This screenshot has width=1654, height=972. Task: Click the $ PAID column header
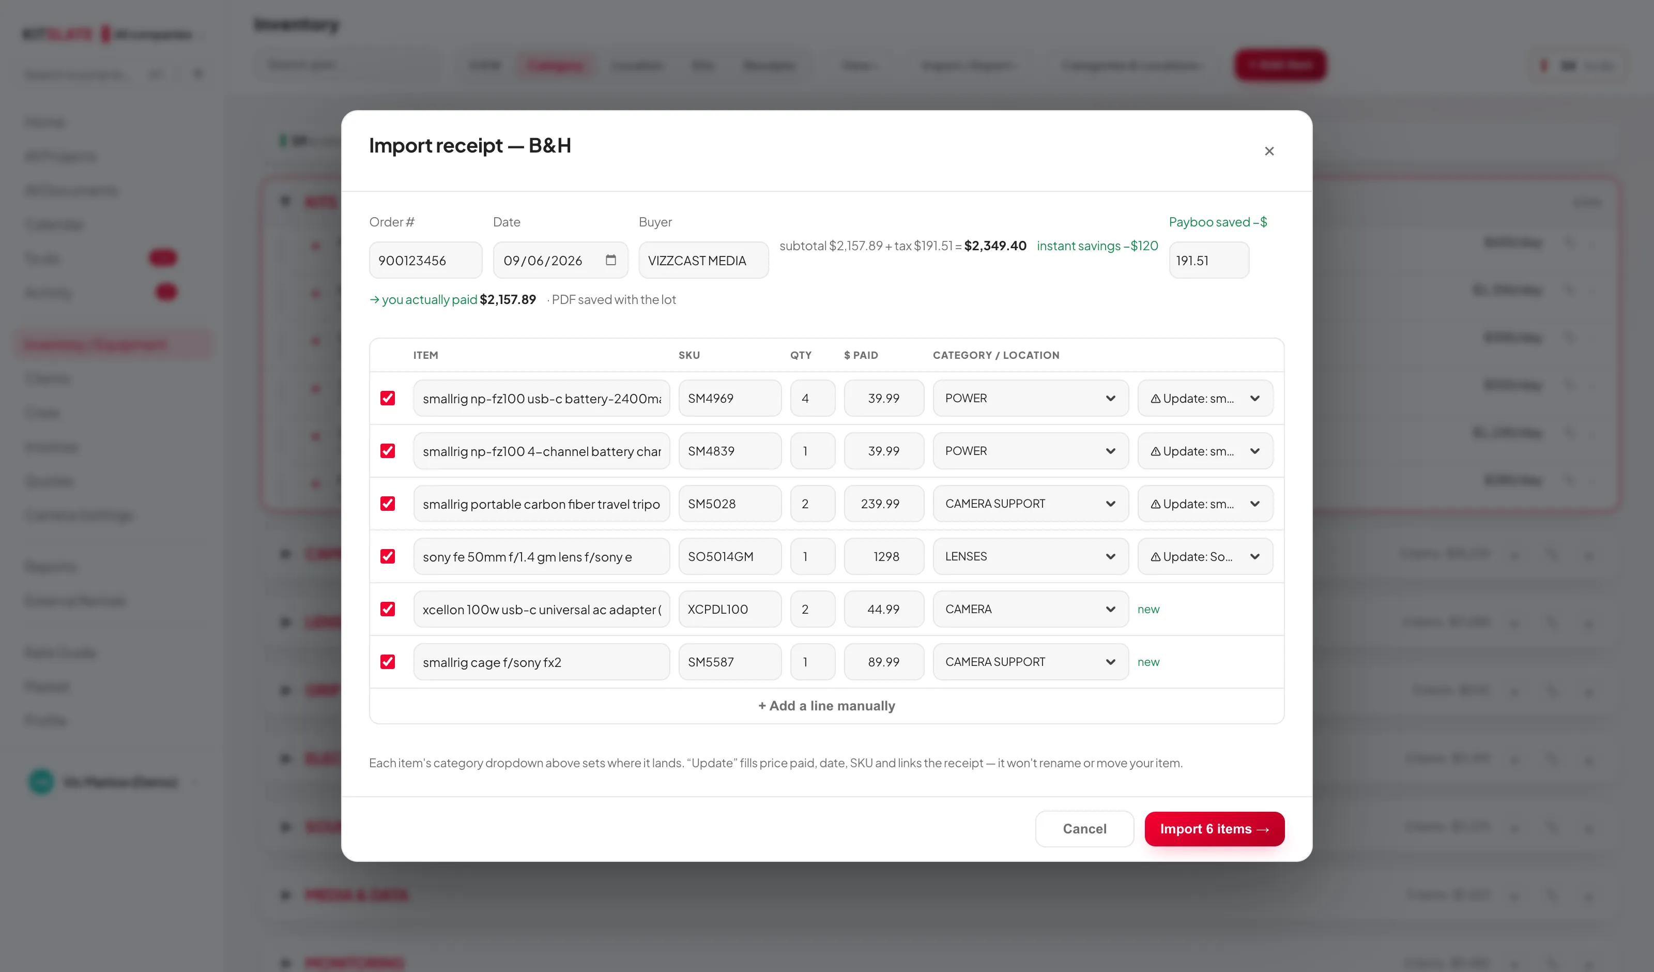click(861, 355)
